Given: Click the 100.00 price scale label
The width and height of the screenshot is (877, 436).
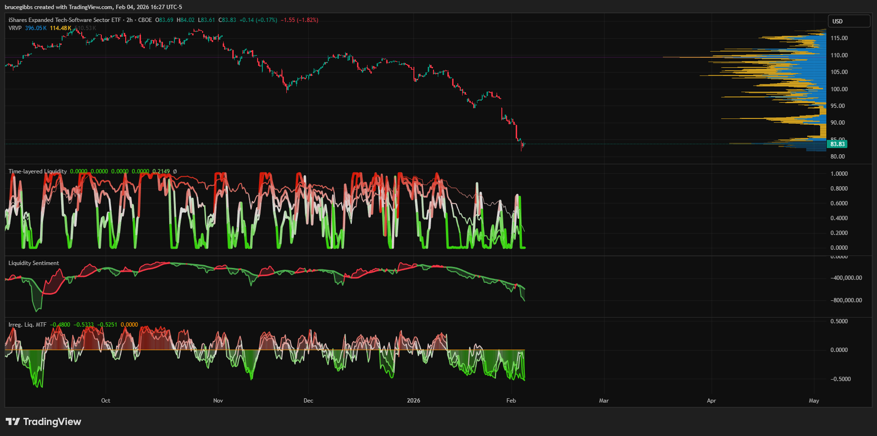Looking at the screenshot, I should click(x=839, y=89).
